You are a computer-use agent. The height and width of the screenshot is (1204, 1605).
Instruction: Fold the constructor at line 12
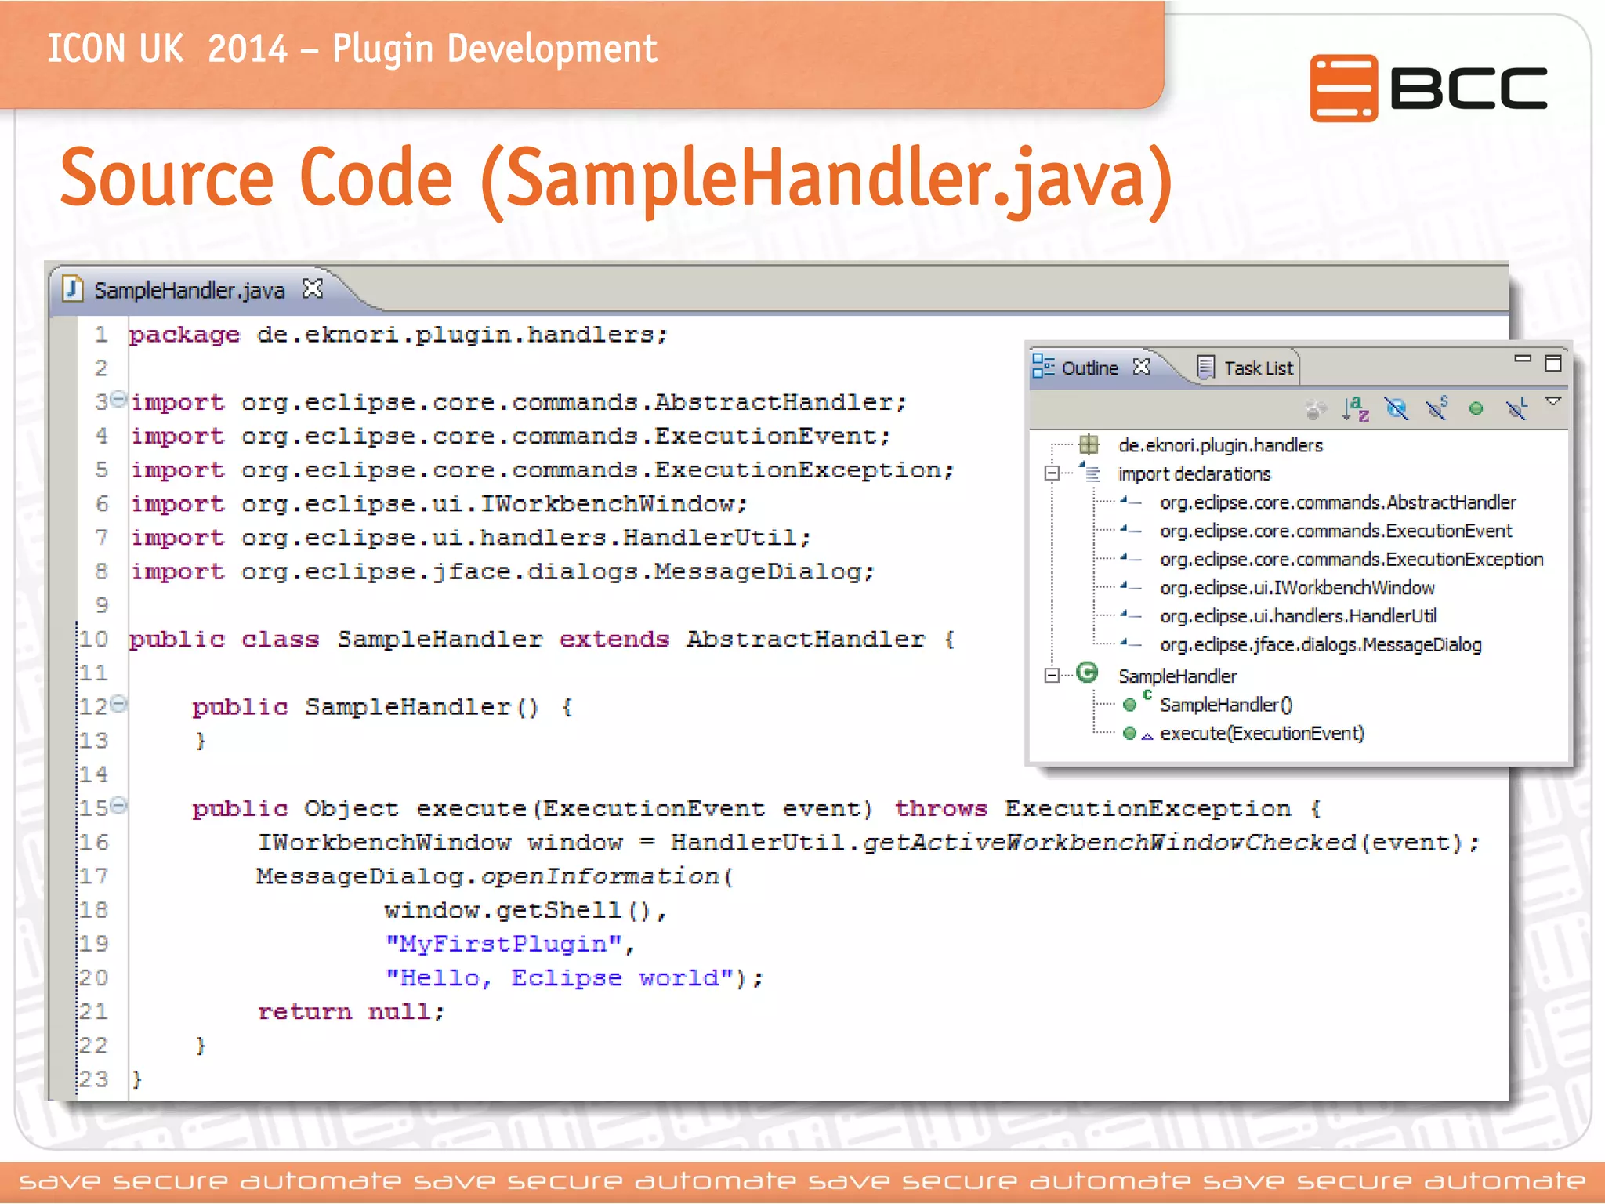(x=118, y=704)
